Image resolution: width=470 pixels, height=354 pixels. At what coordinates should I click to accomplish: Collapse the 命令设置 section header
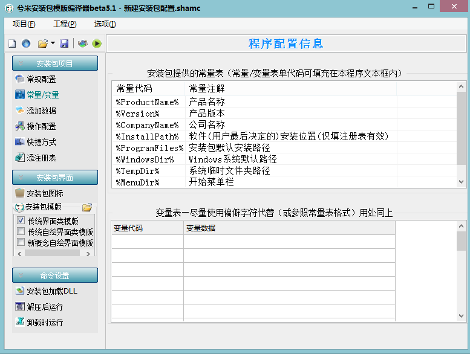pyautogui.click(x=54, y=275)
